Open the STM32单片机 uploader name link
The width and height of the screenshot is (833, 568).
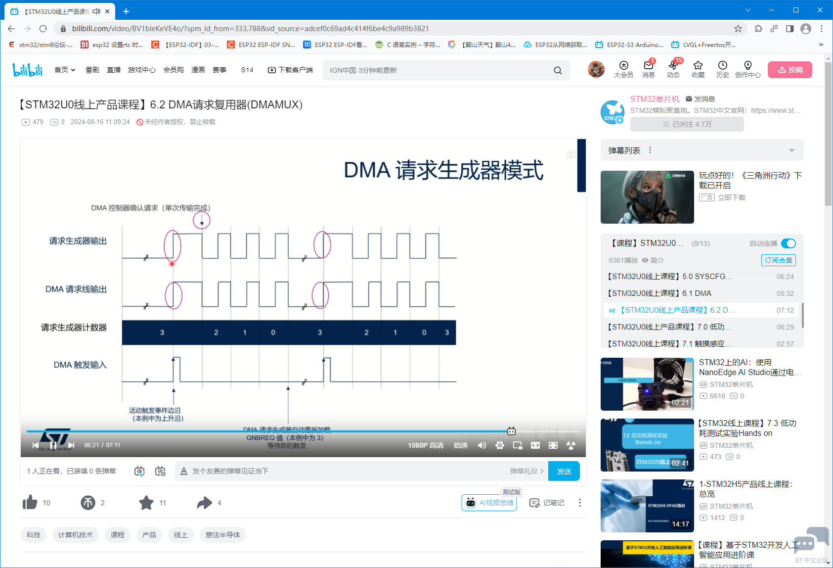click(655, 99)
